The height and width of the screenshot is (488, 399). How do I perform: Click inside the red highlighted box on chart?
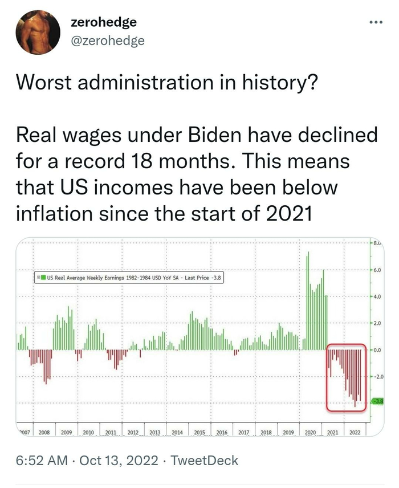pyautogui.click(x=346, y=376)
